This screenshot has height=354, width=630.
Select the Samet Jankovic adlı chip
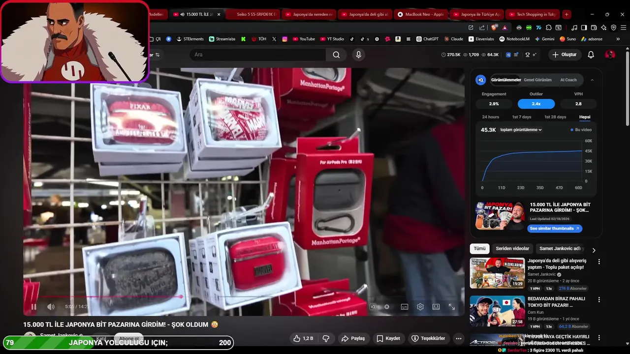coord(560,249)
